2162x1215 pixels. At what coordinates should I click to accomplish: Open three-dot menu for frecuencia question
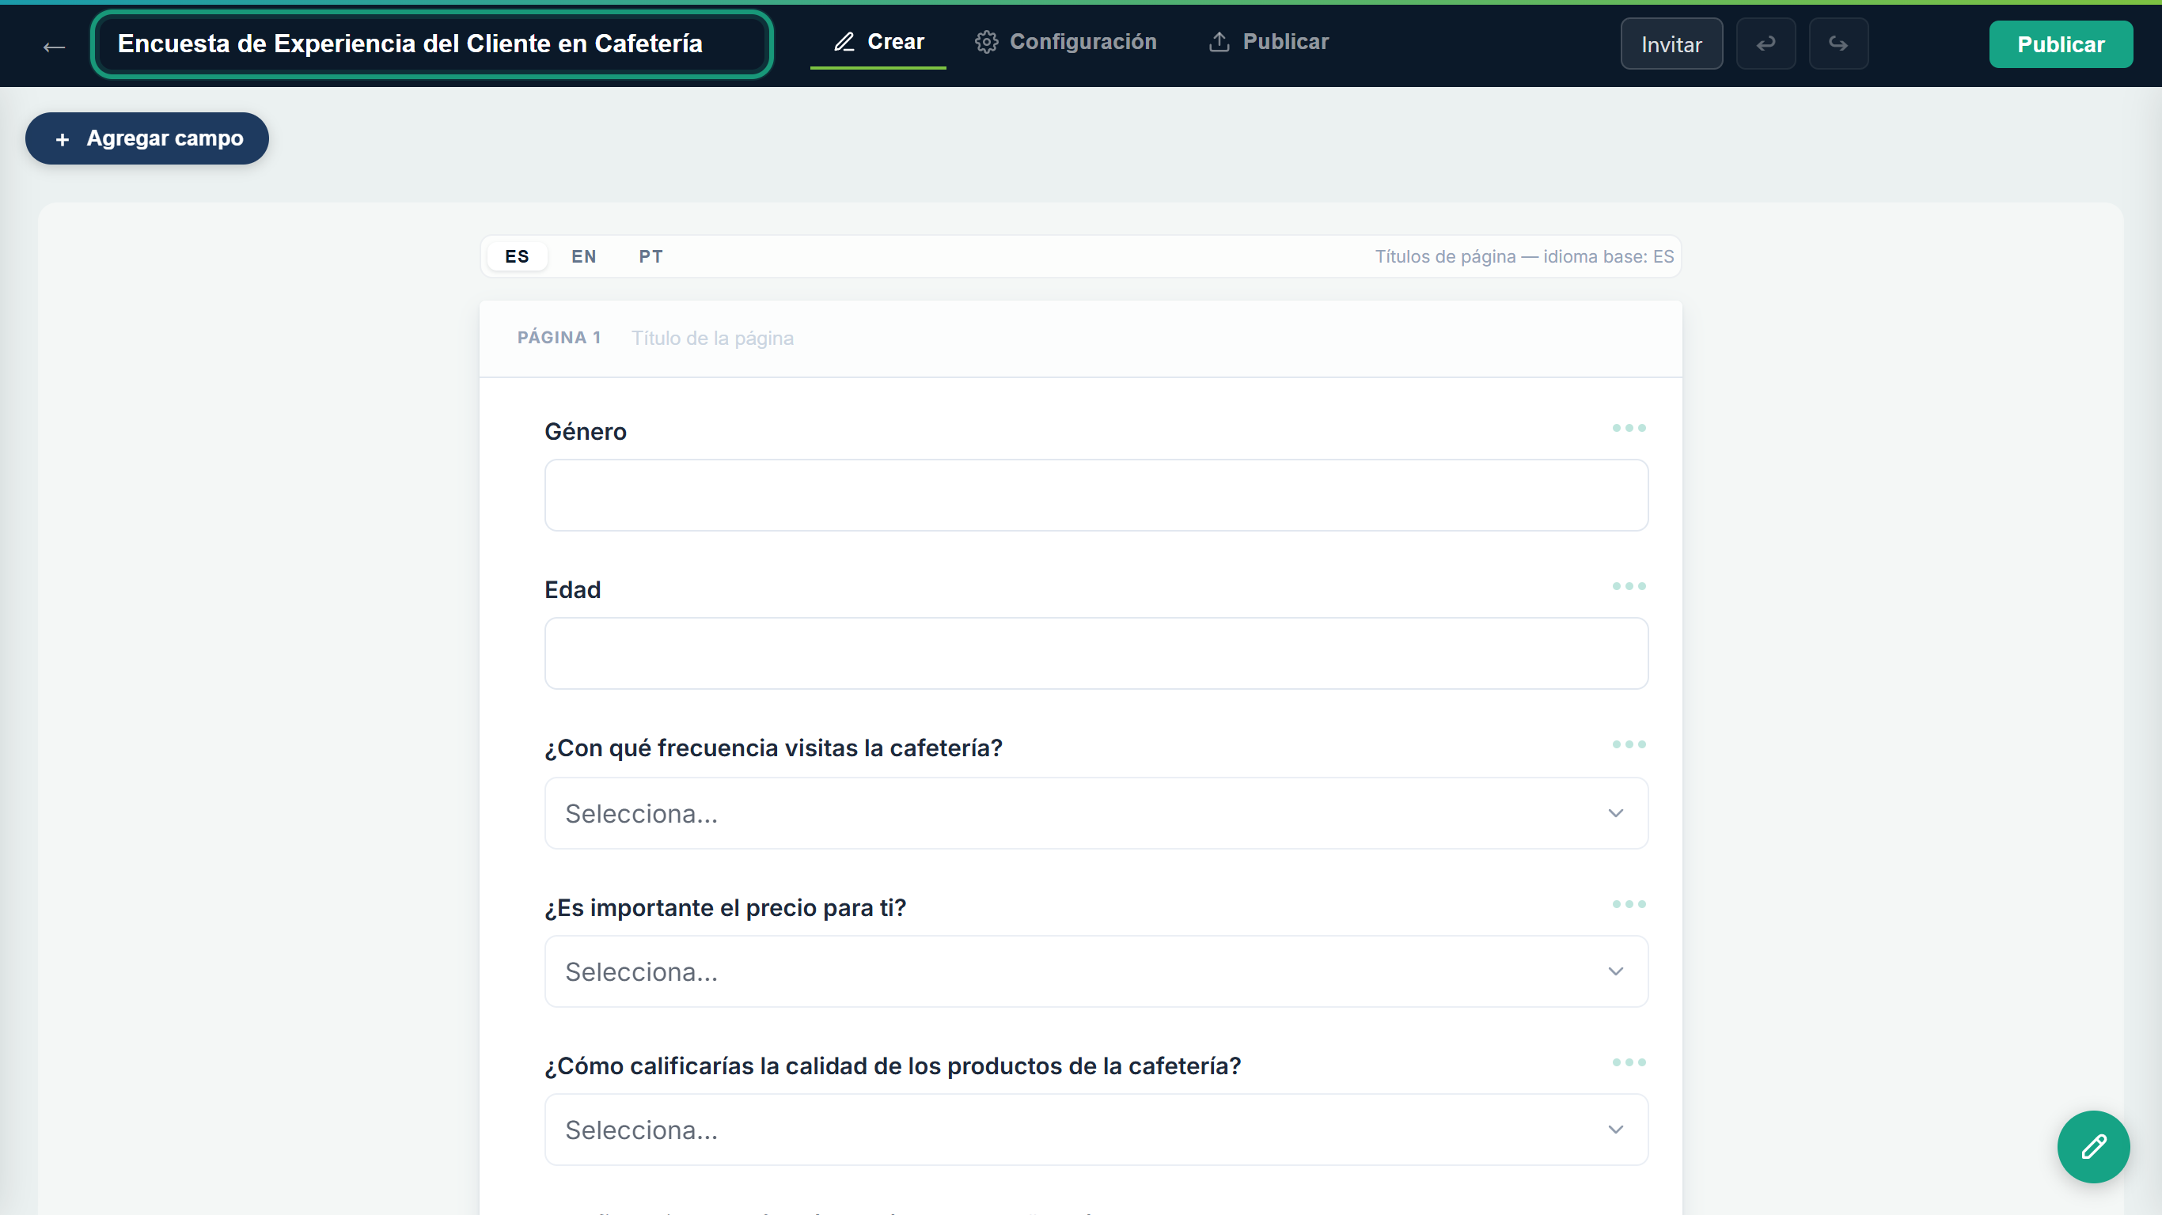(x=1628, y=744)
